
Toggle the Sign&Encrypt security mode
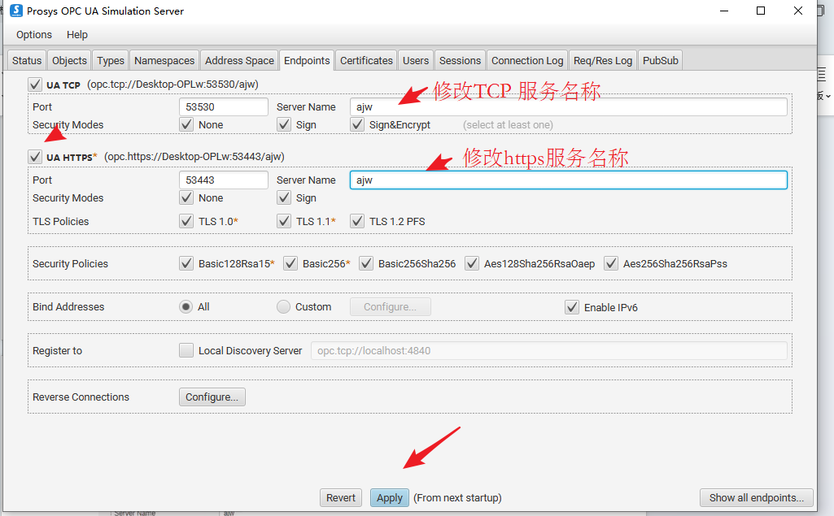point(357,125)
